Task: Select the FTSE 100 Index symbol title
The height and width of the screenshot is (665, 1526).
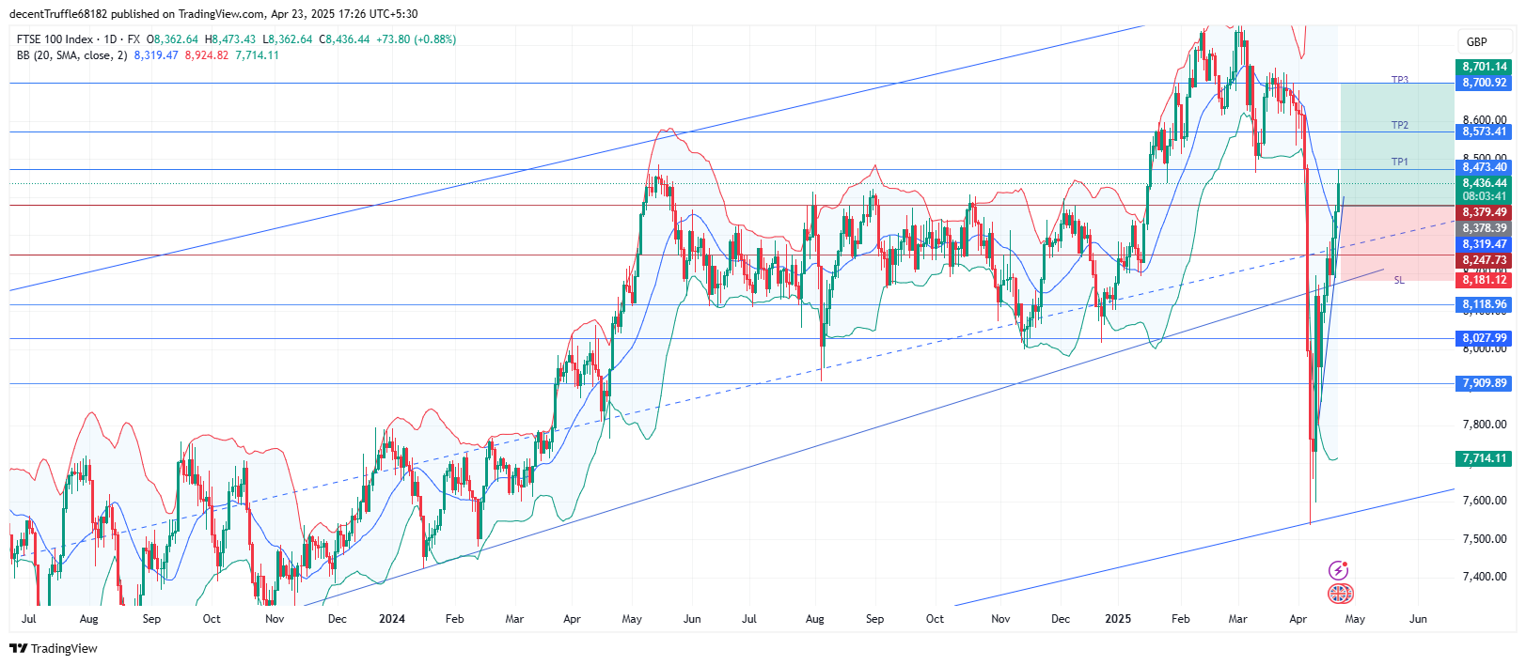Action: pos(55,39)
